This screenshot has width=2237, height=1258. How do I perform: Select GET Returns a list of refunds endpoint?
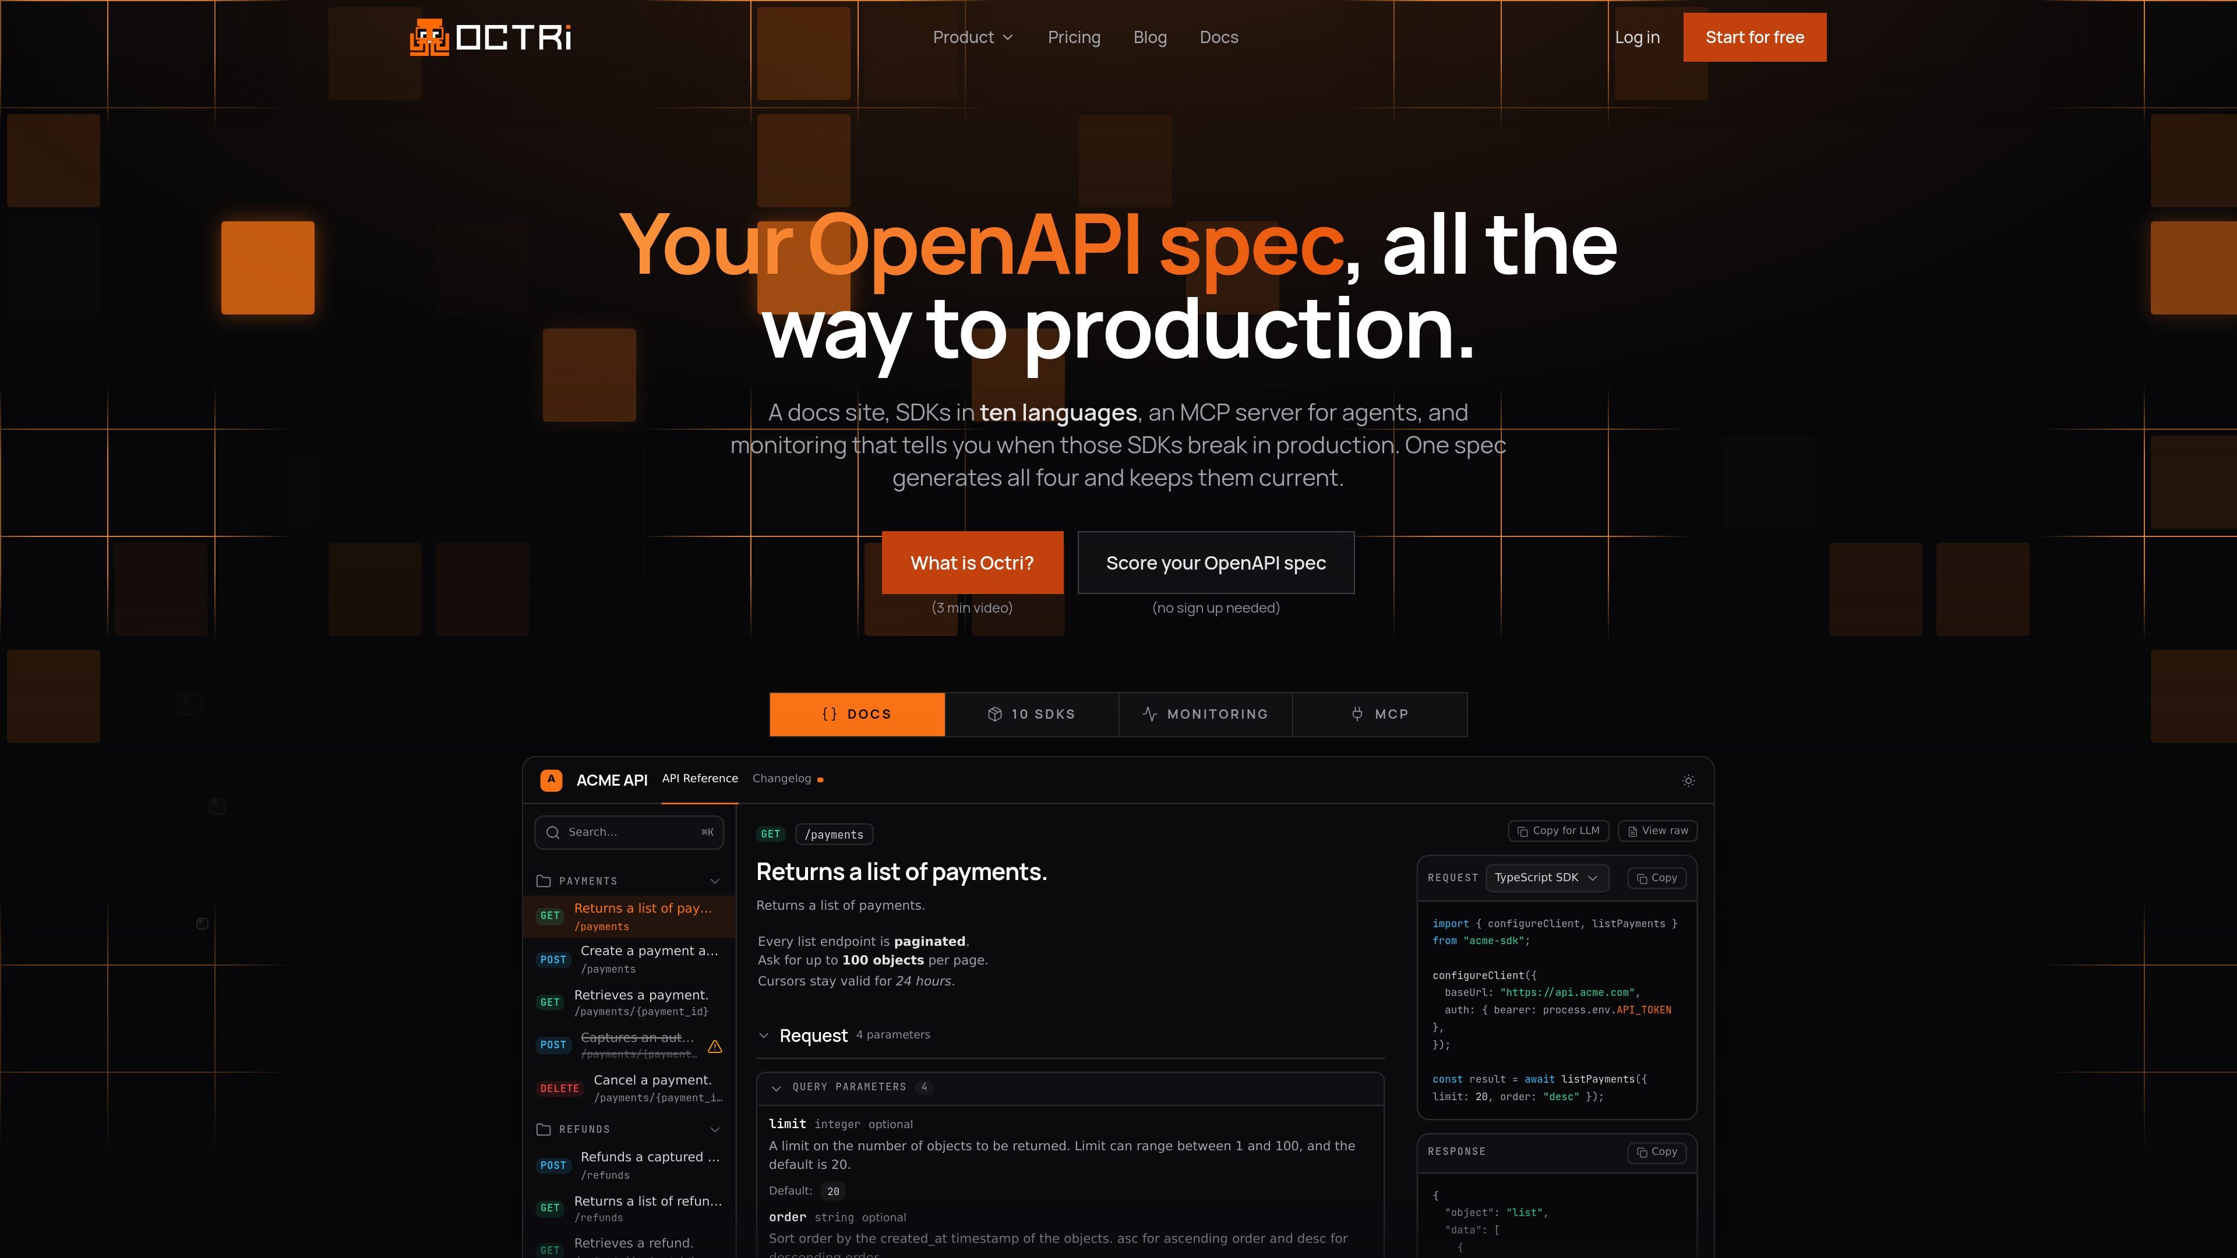(629, 1208)
